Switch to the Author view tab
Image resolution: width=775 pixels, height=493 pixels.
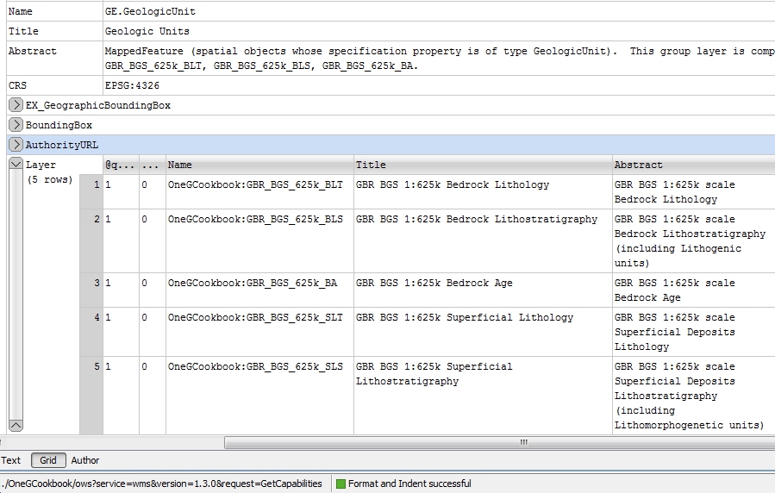85,460
